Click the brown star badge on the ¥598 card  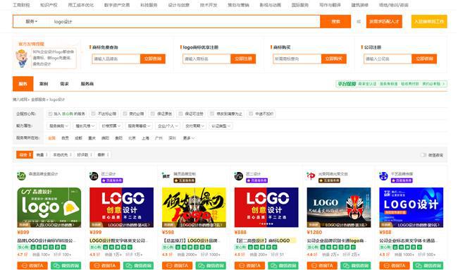[x=185, y=180]
